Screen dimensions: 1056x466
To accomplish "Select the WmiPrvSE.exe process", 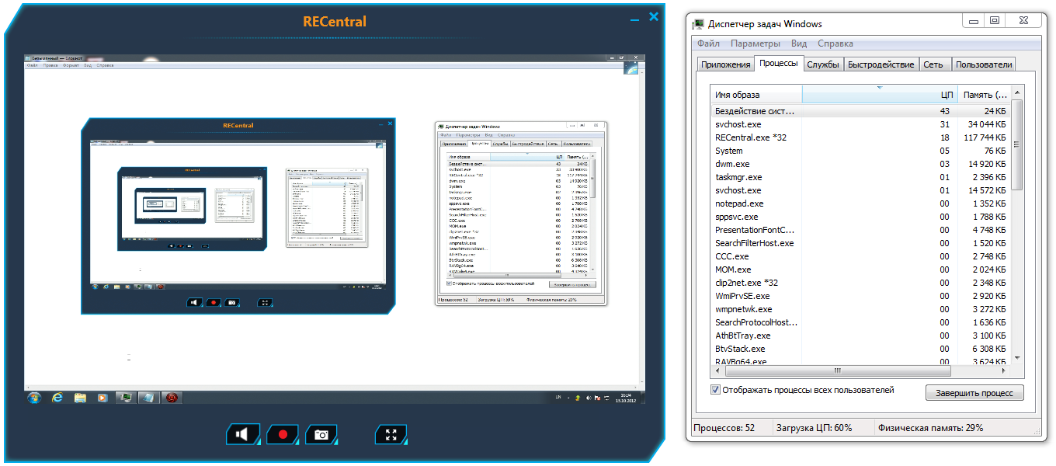I will point(861,296).
